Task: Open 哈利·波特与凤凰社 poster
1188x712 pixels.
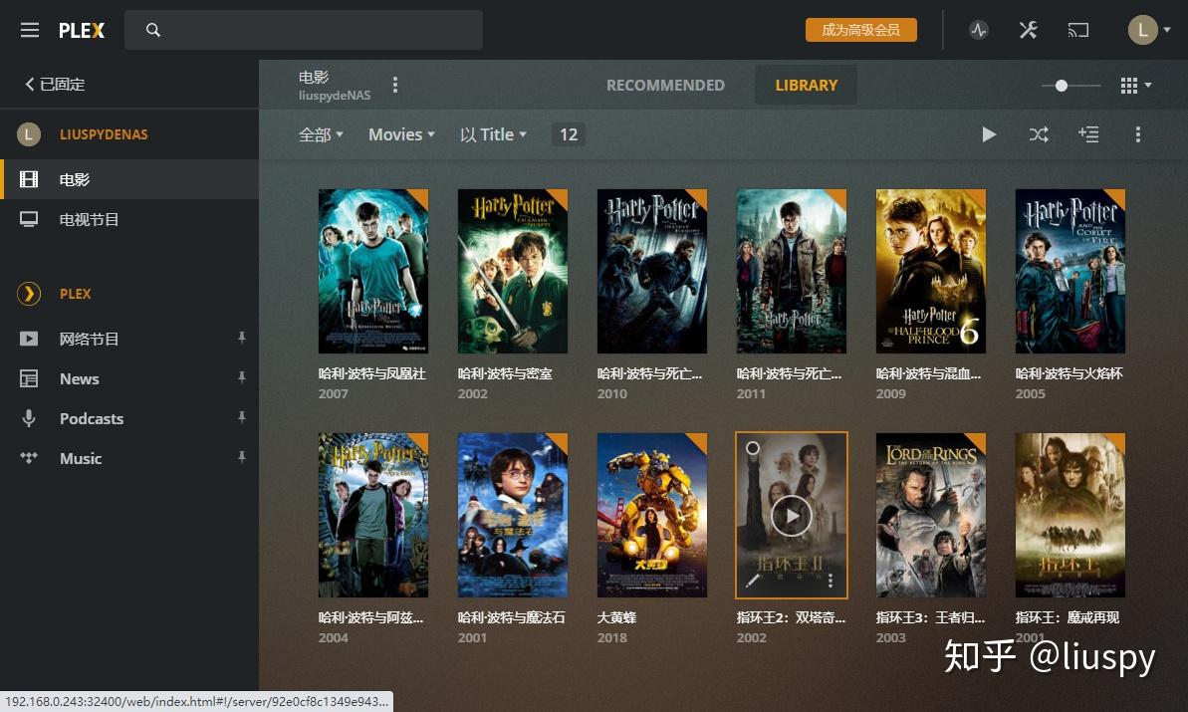Action: tap(373, 271)
